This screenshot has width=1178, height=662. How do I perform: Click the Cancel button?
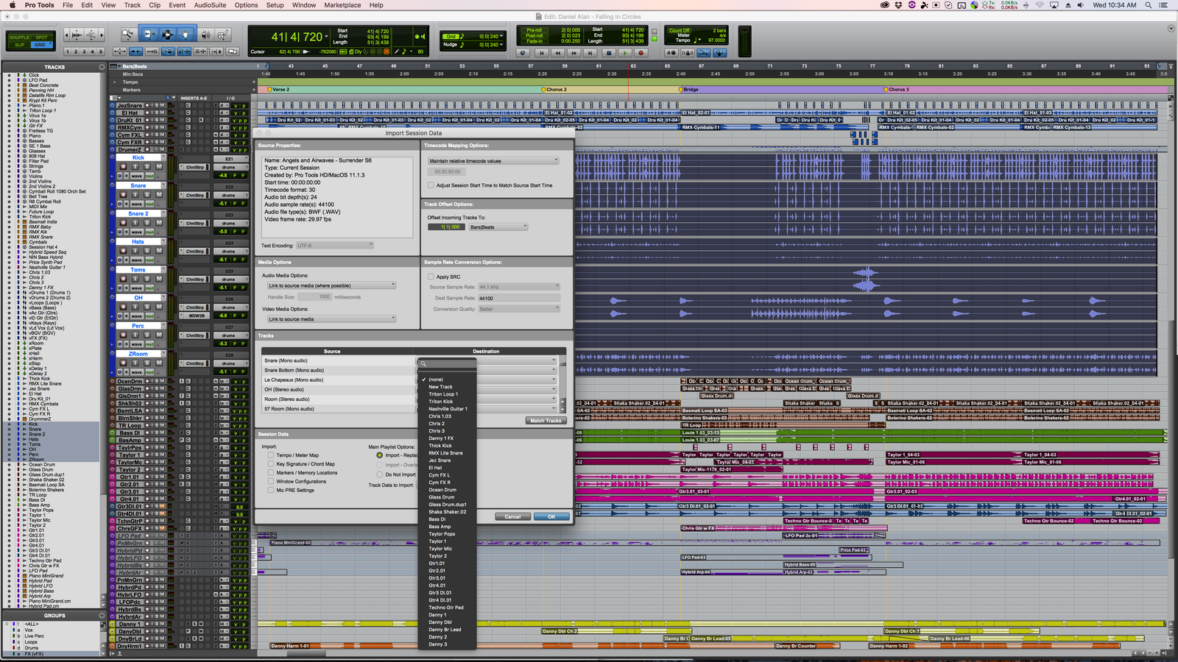(512, 517)
